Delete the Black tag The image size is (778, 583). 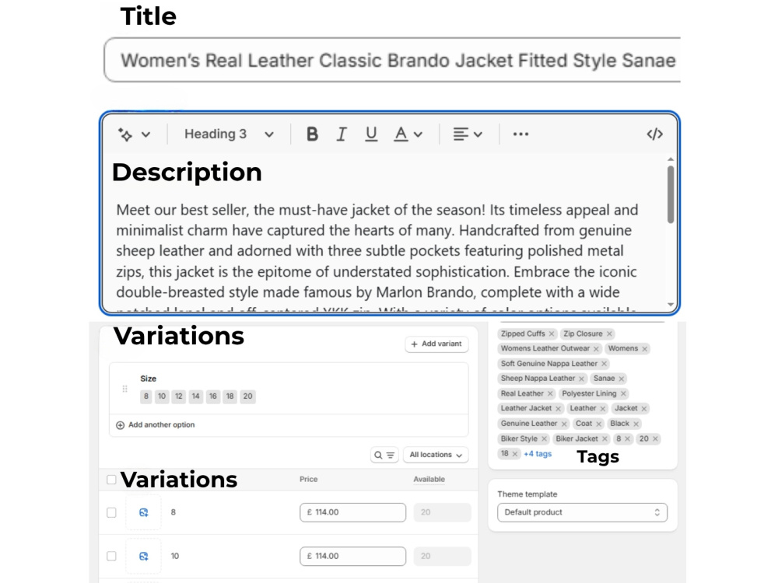(636, 424)
